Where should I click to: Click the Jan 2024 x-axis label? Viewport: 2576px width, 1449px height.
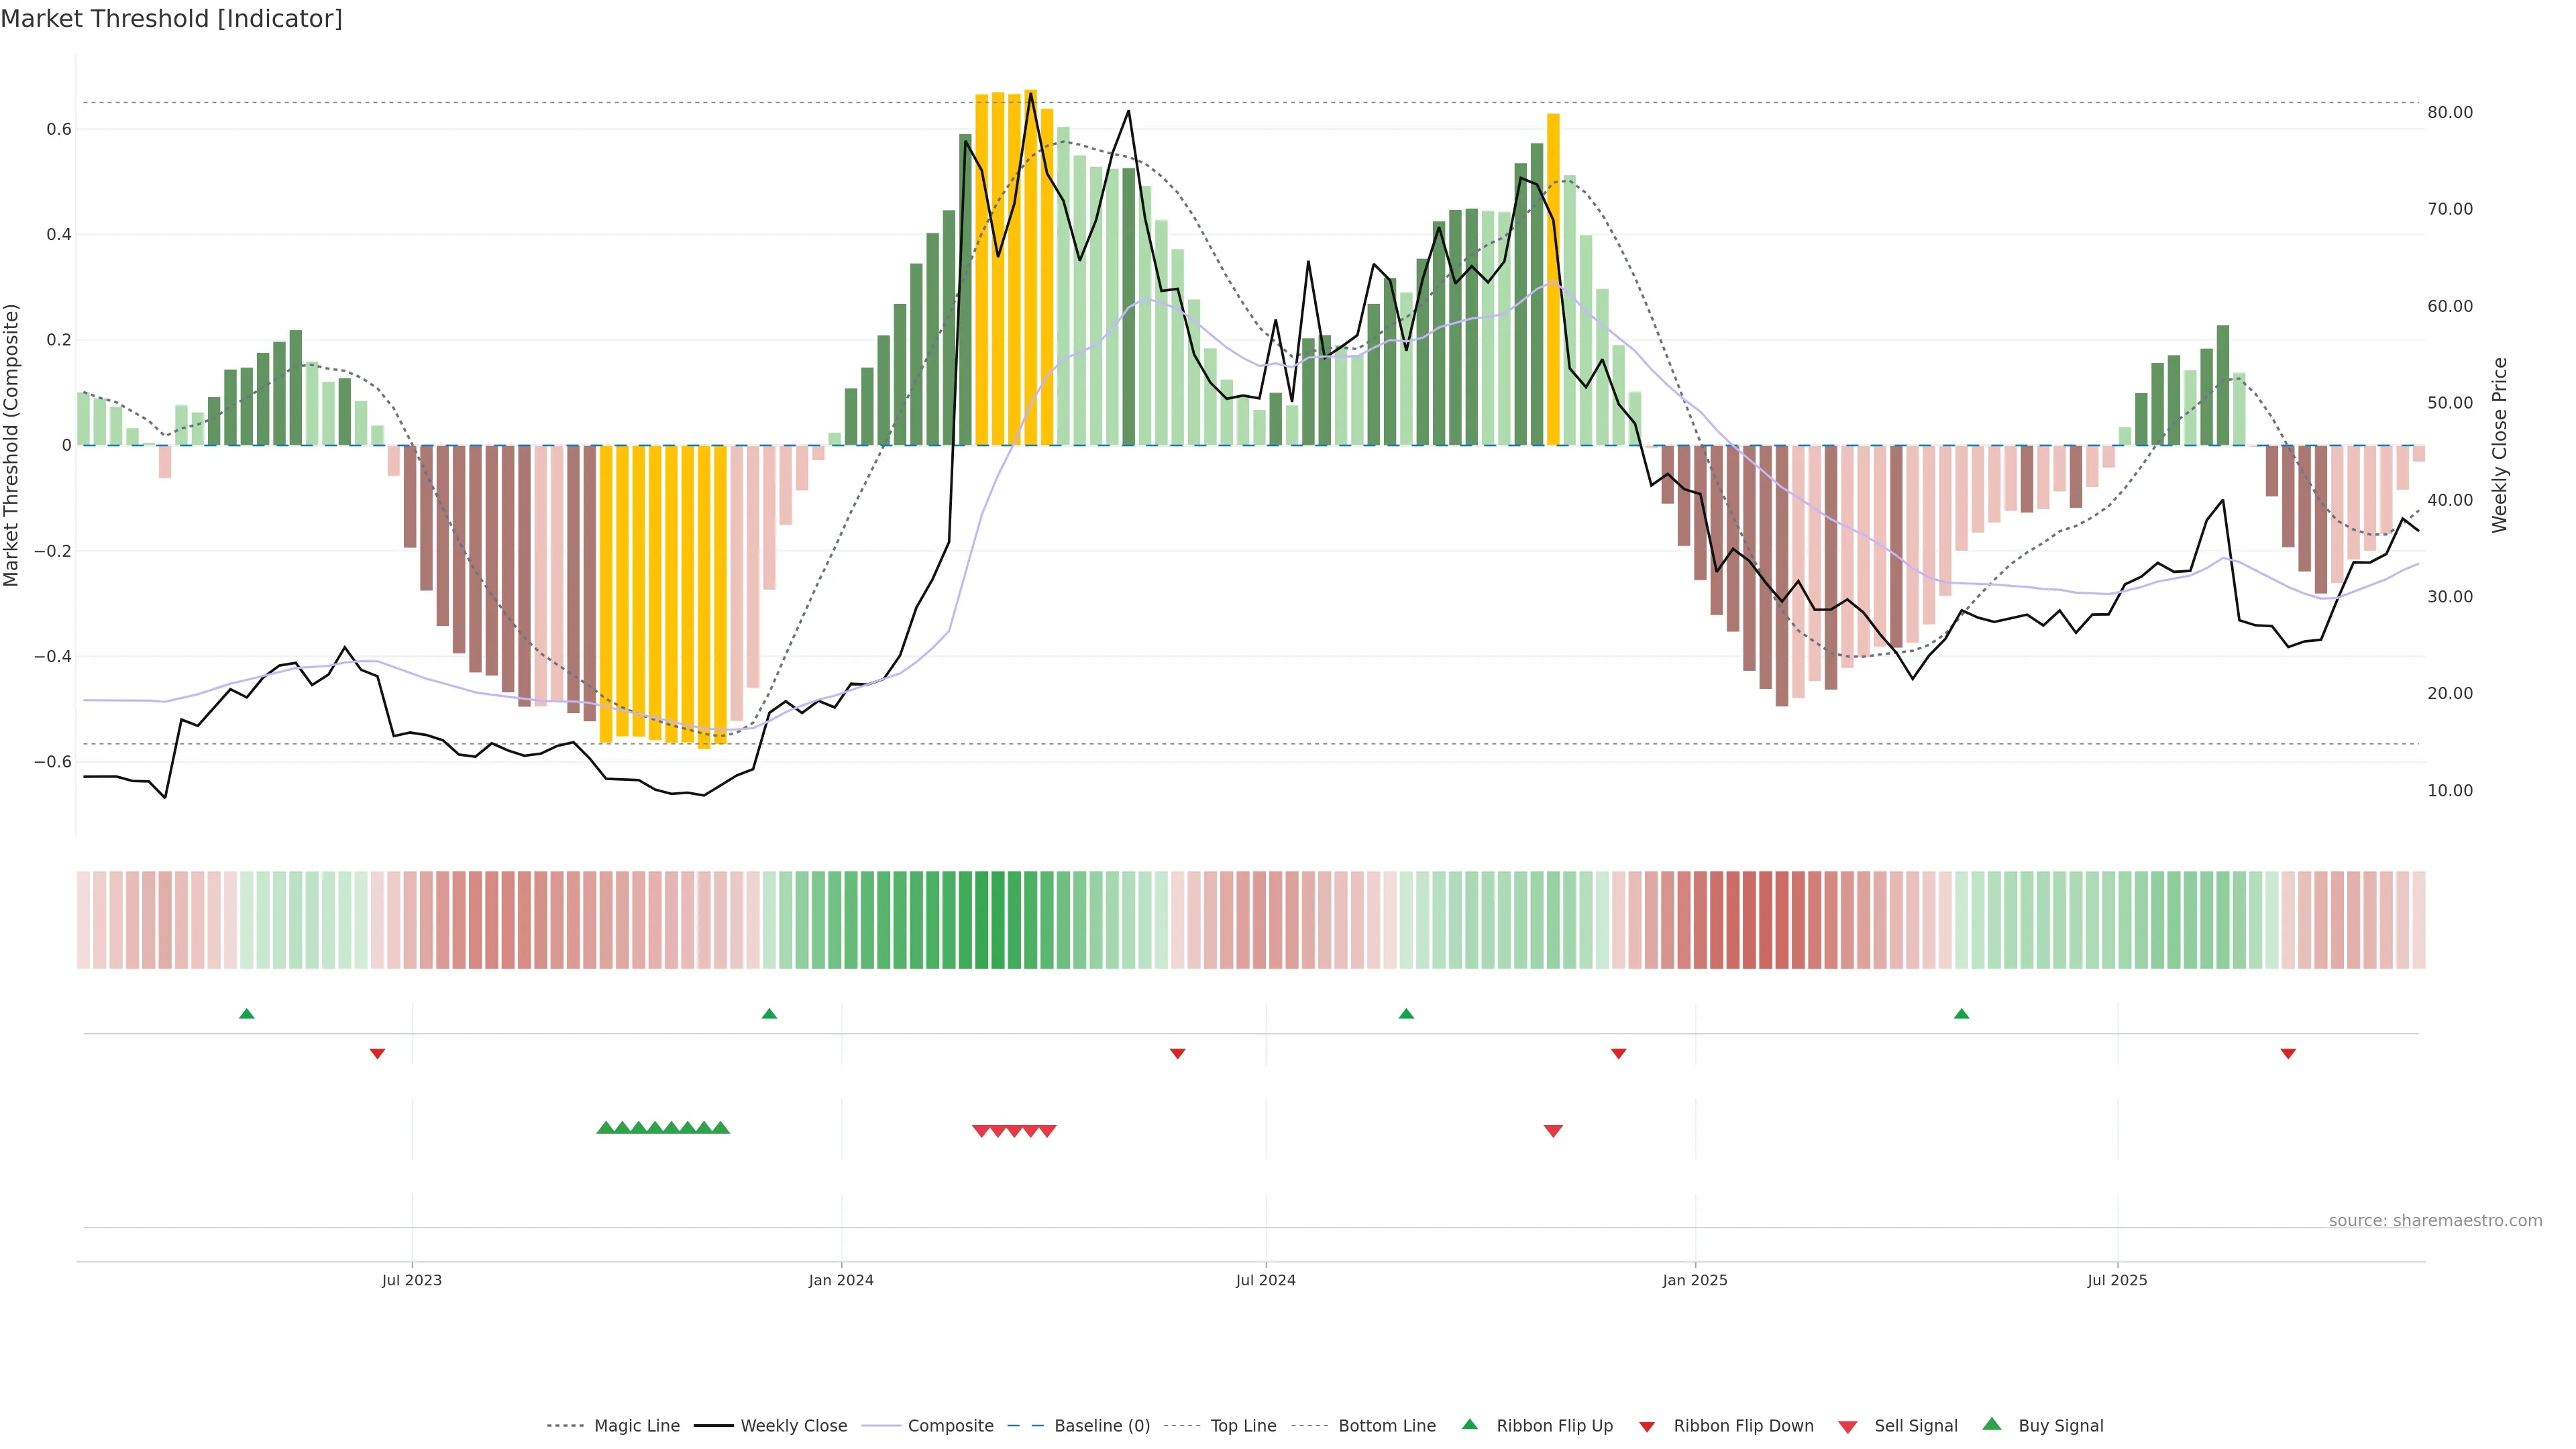[841, 1280]
